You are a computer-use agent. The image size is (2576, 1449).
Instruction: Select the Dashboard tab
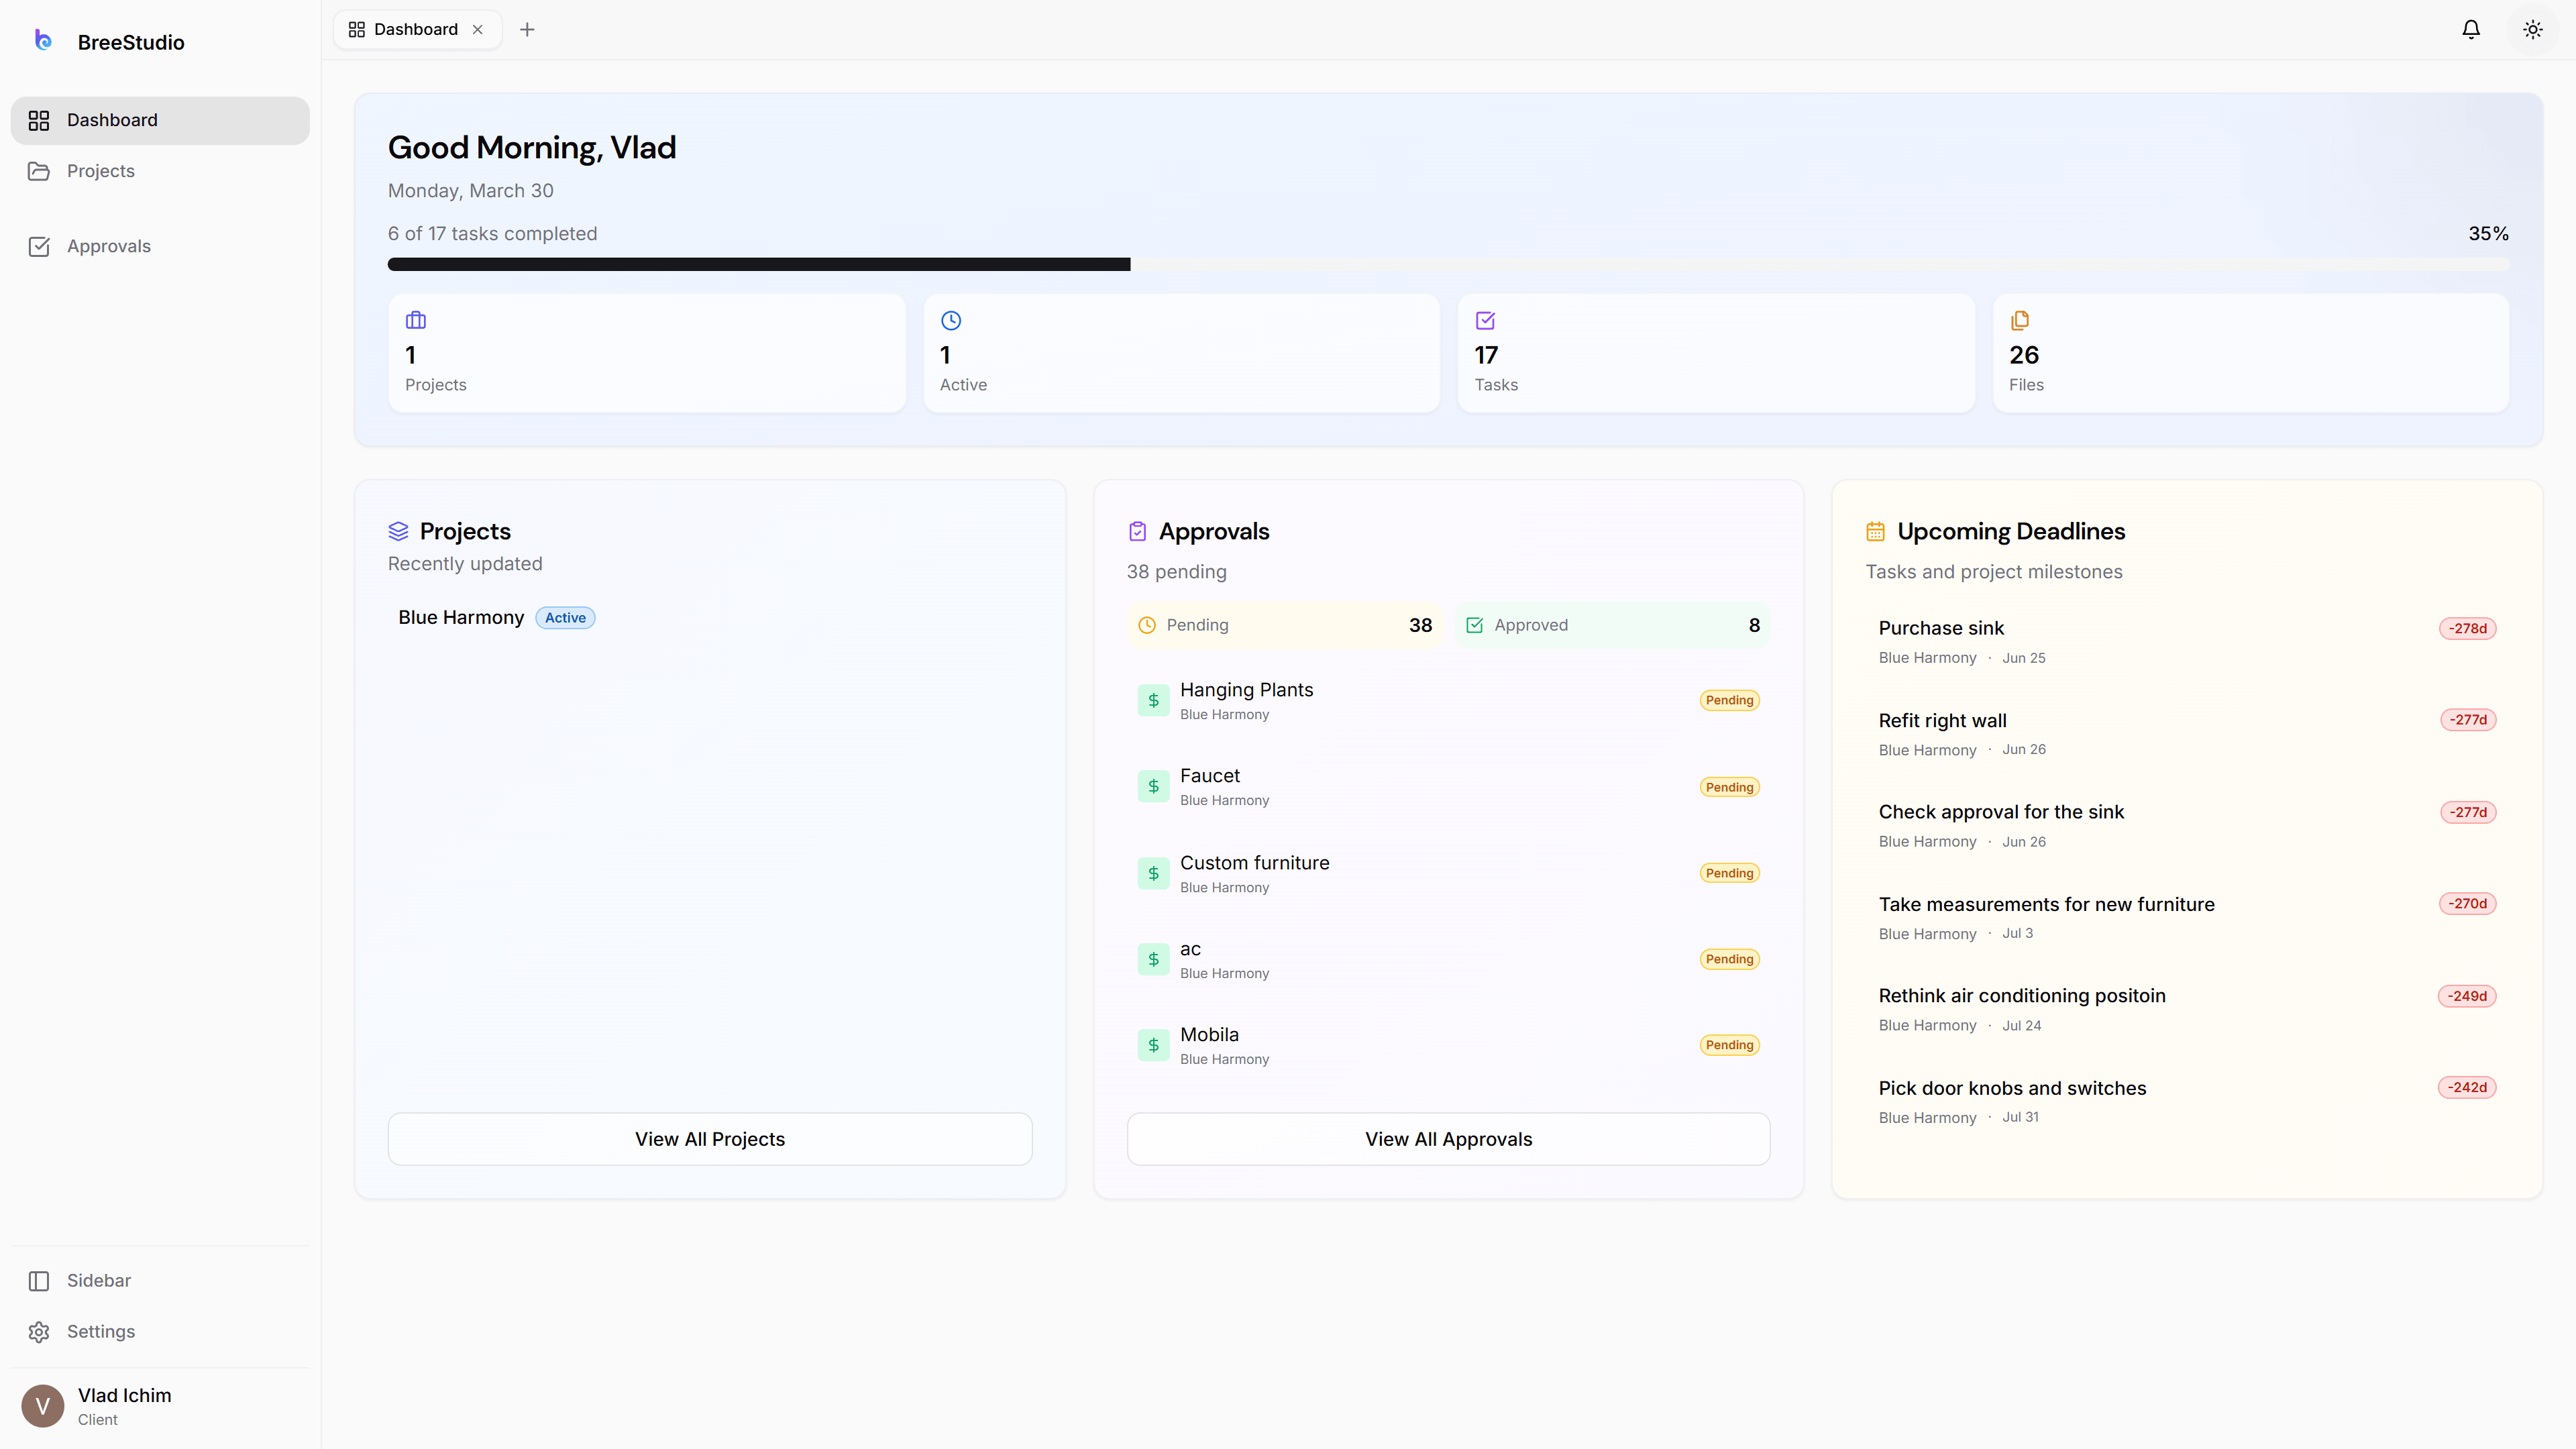(x=416, y=29)
